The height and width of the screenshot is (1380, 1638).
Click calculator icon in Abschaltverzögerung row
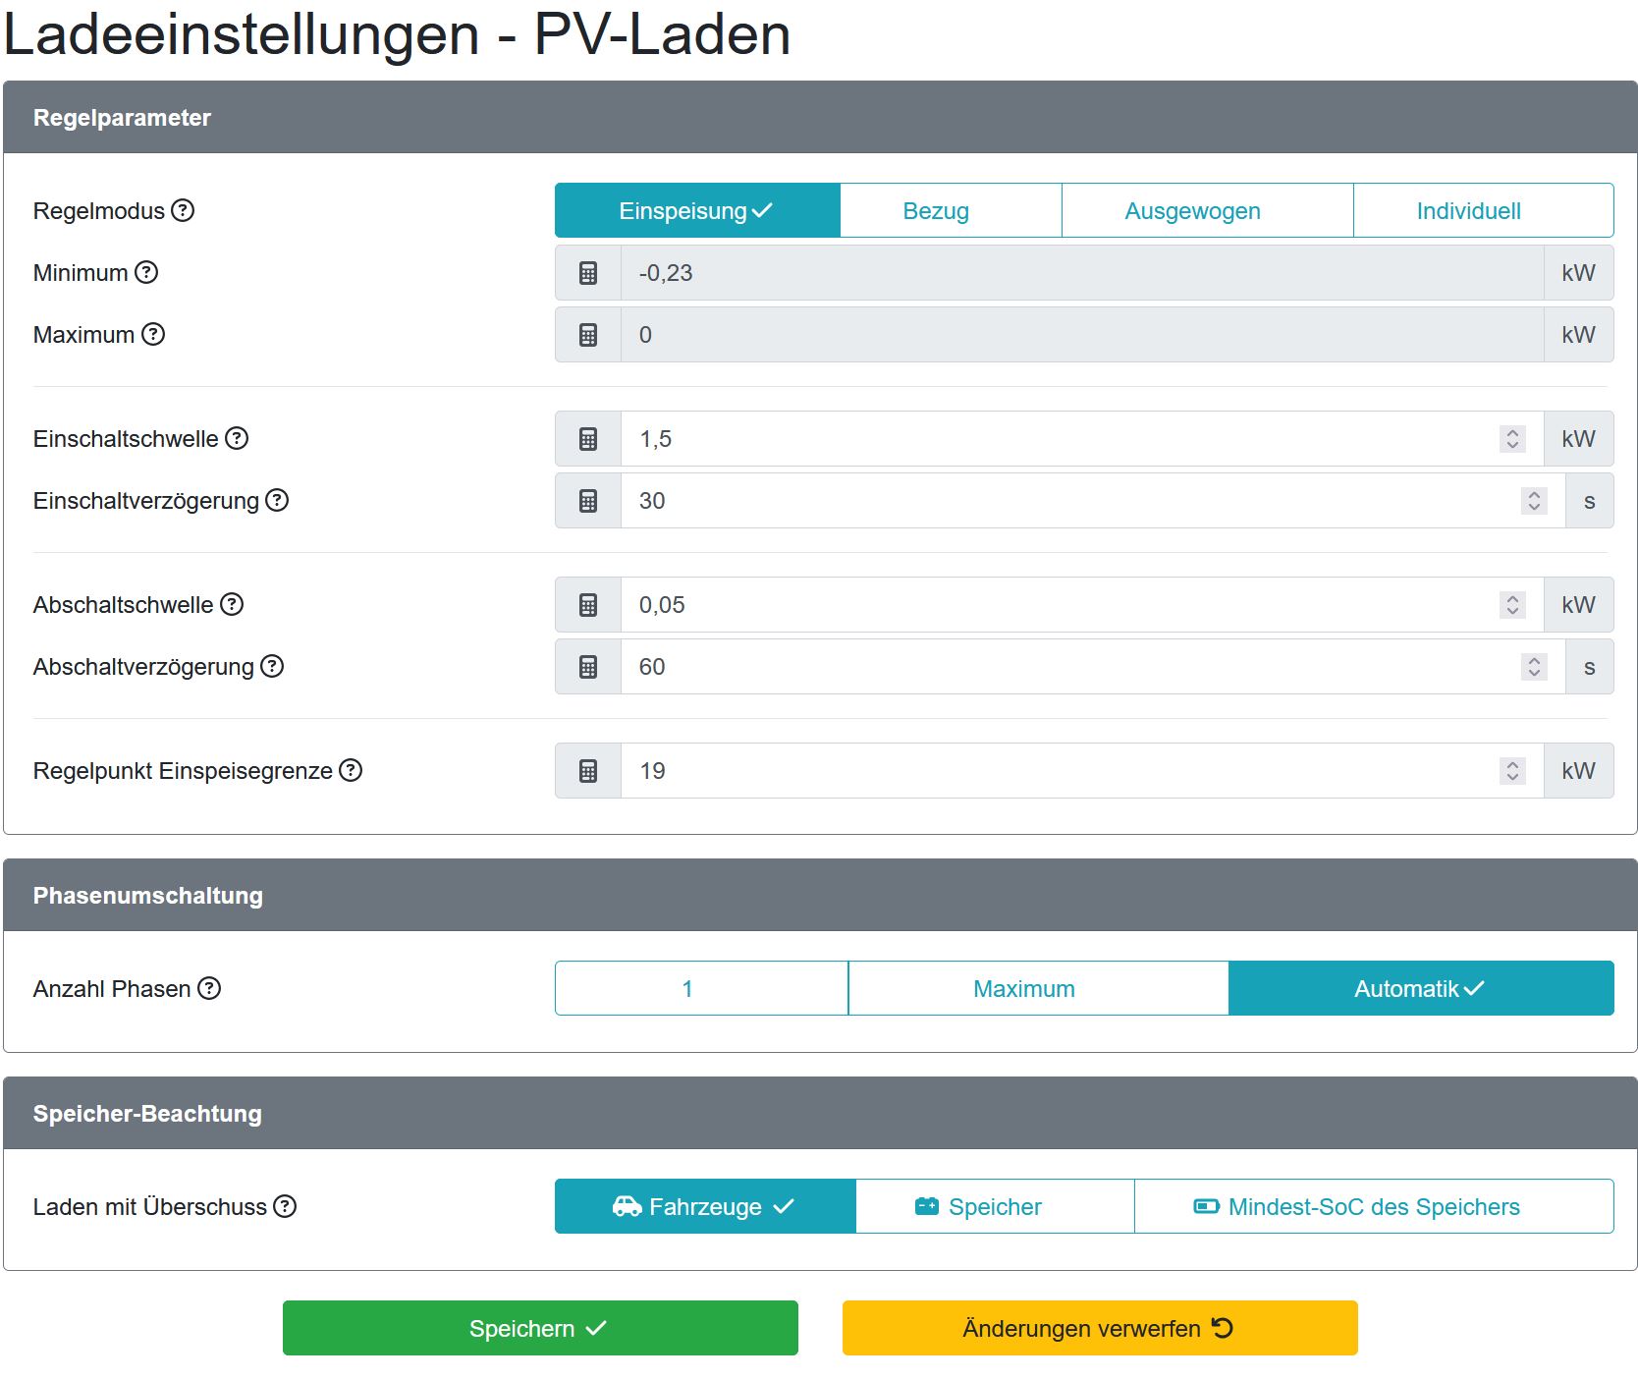point(588,667)
